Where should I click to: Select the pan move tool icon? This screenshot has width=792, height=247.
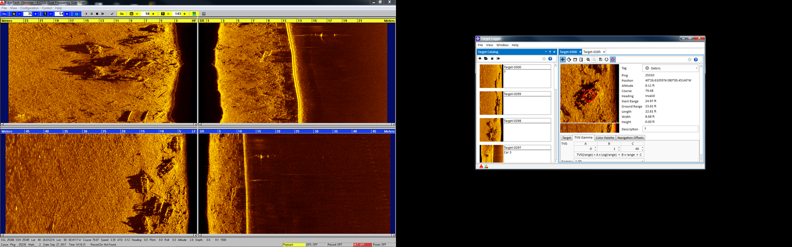pos(563,60)
